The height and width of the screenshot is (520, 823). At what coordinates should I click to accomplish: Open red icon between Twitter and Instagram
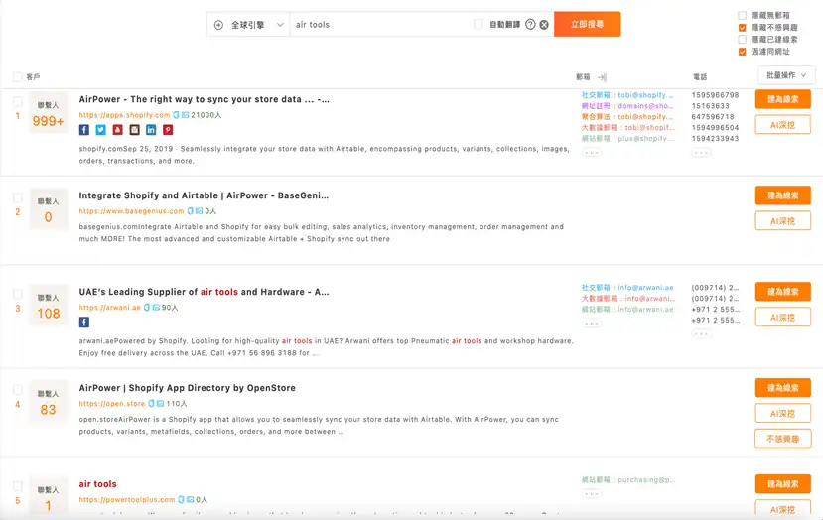(117, 130)
